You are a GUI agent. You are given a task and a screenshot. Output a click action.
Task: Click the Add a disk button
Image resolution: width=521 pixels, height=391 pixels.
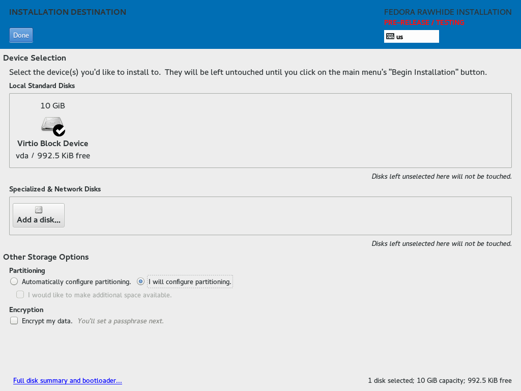39,215
